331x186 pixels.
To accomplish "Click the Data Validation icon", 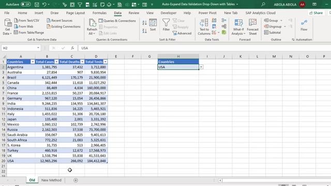I will coord(214,33).
